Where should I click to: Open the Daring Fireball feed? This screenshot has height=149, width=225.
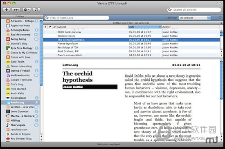click(x=20, y=71)
